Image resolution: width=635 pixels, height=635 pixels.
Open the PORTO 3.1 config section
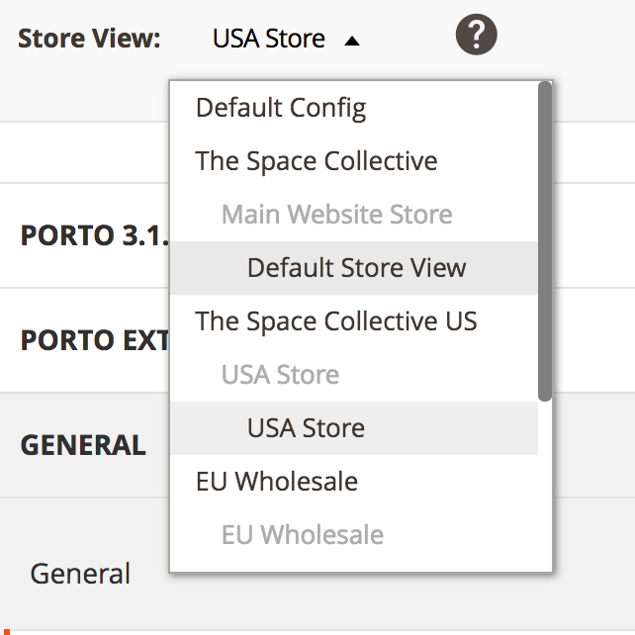click(94, 236)
